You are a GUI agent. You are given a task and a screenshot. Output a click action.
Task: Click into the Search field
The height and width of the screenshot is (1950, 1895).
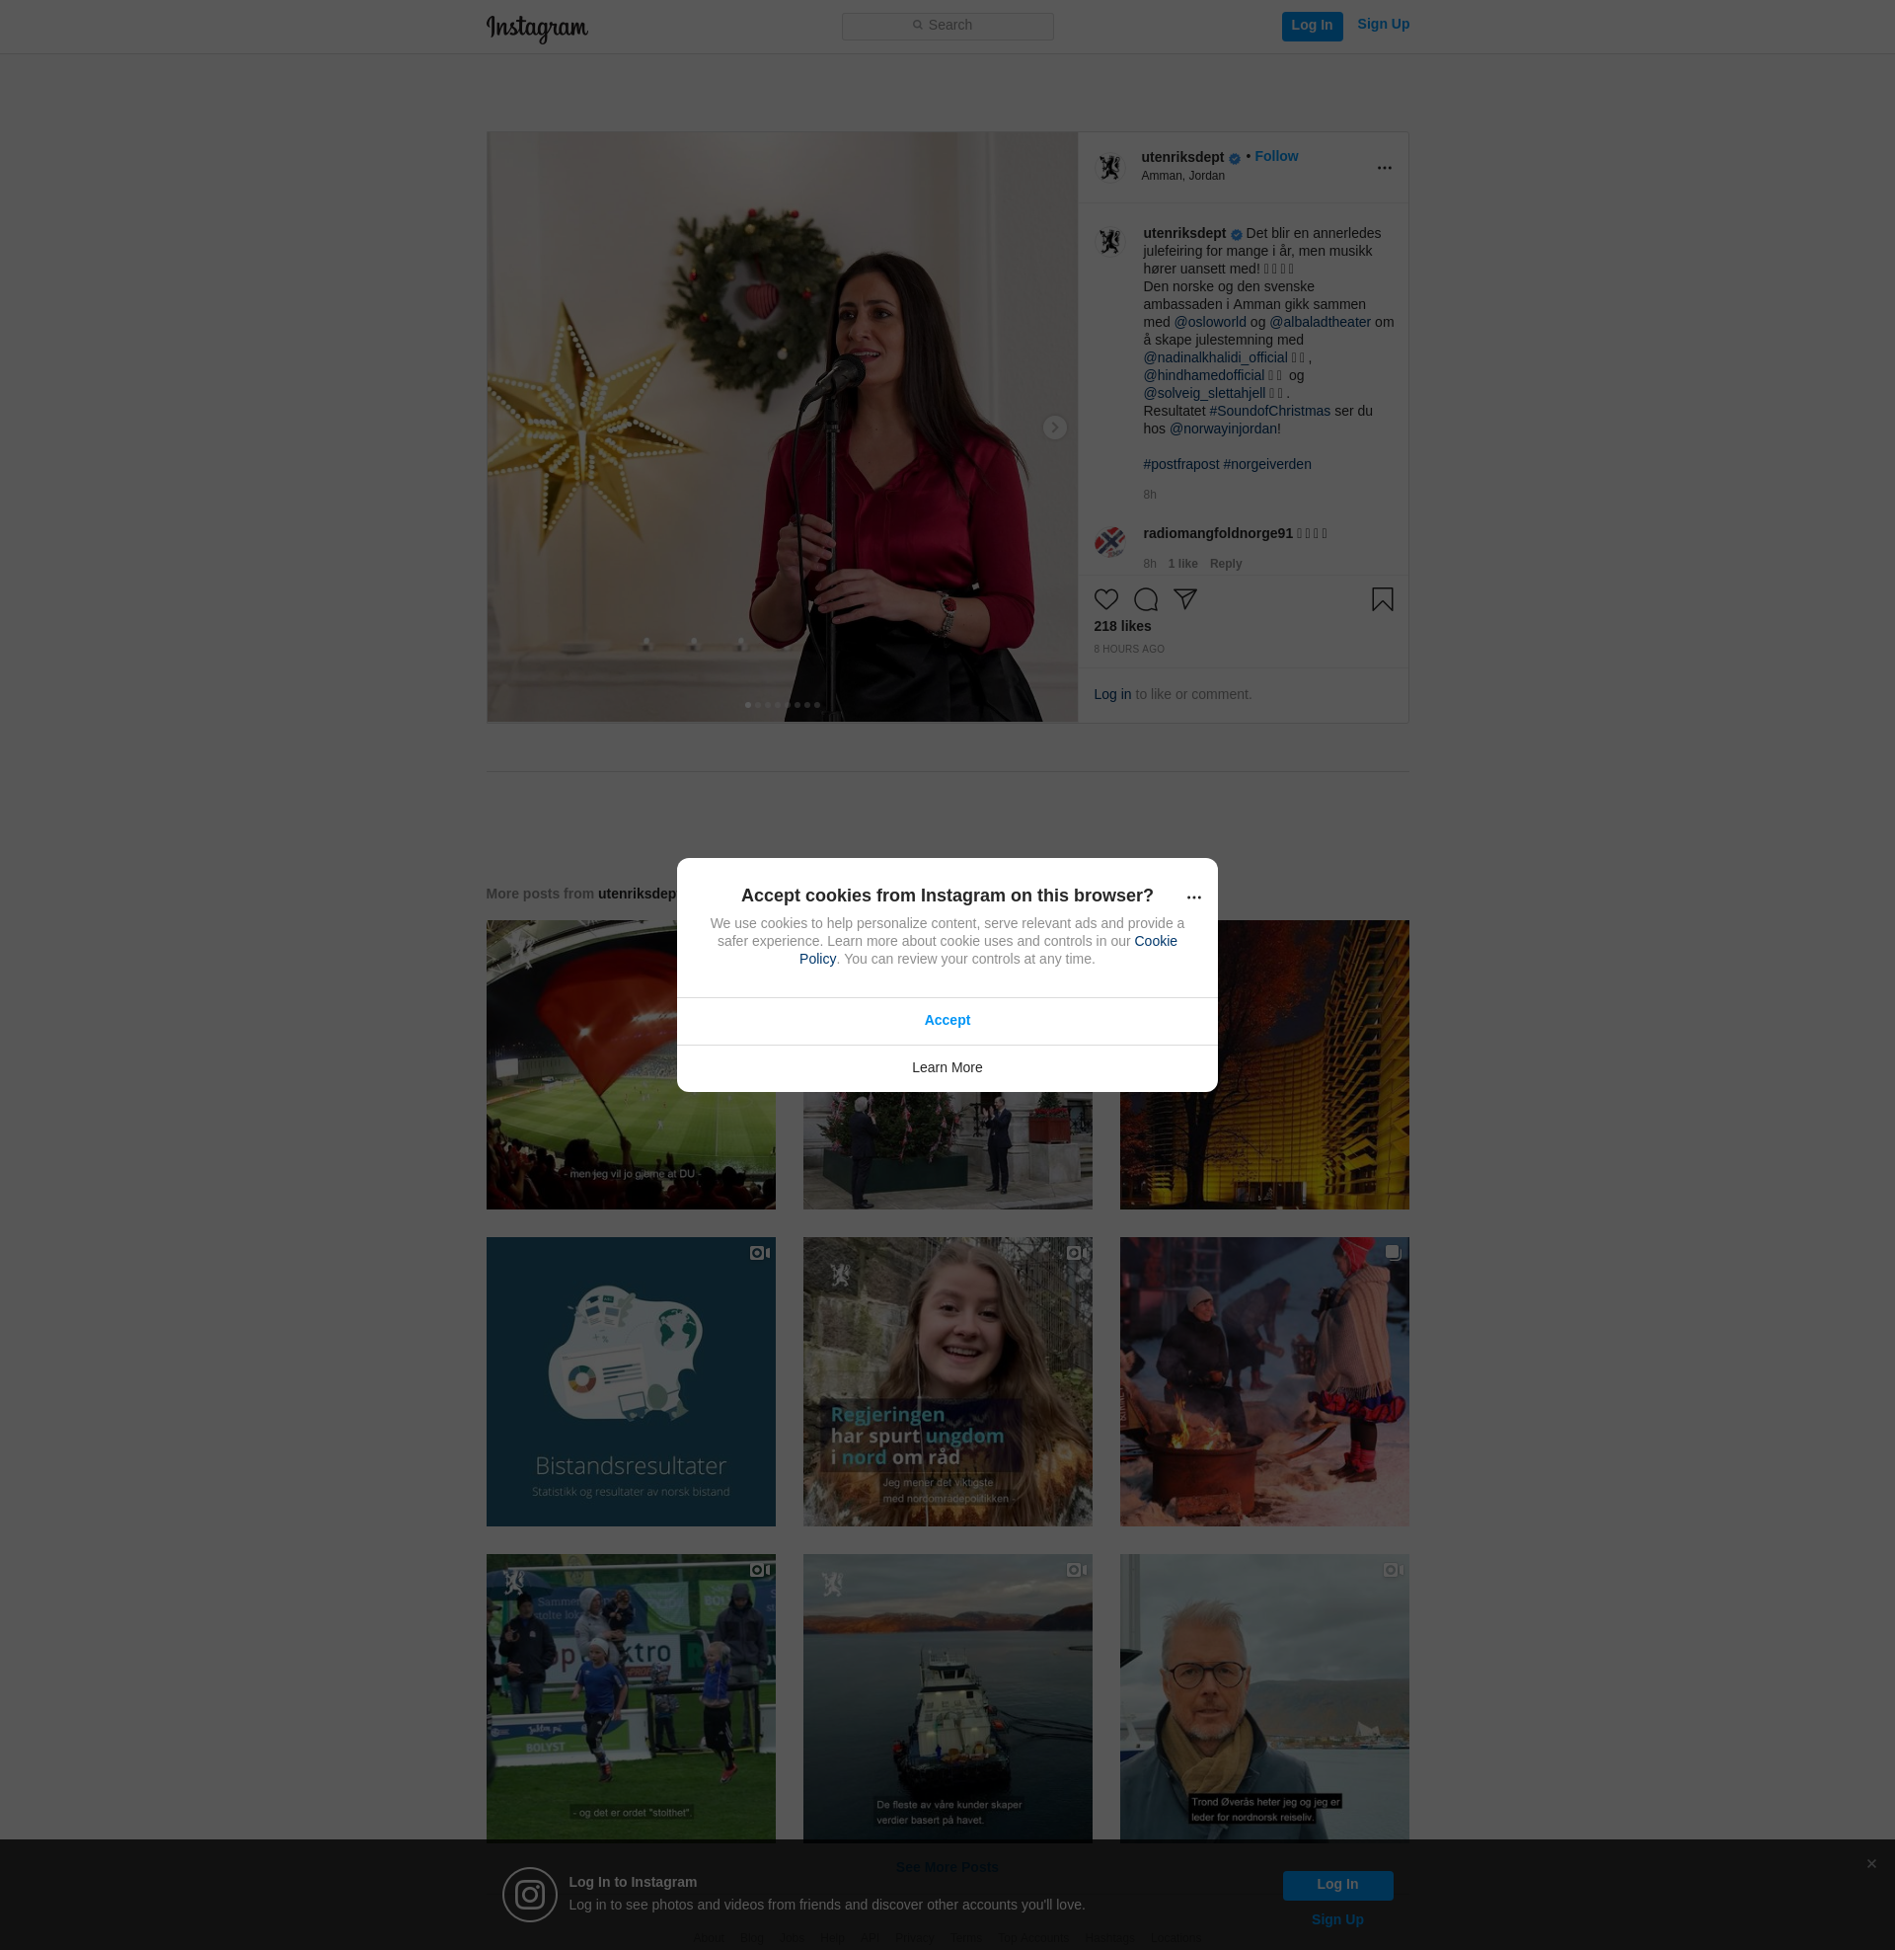point(947,26)
